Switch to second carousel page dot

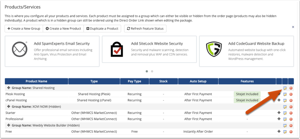tap(152, 71)
